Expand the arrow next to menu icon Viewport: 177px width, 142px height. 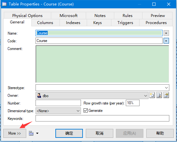click(x=37, y=133)
